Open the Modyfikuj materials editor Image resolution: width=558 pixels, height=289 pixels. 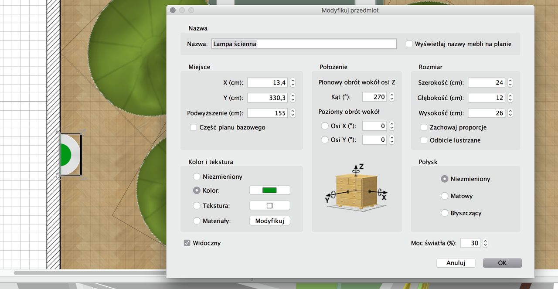click(269, 221)
